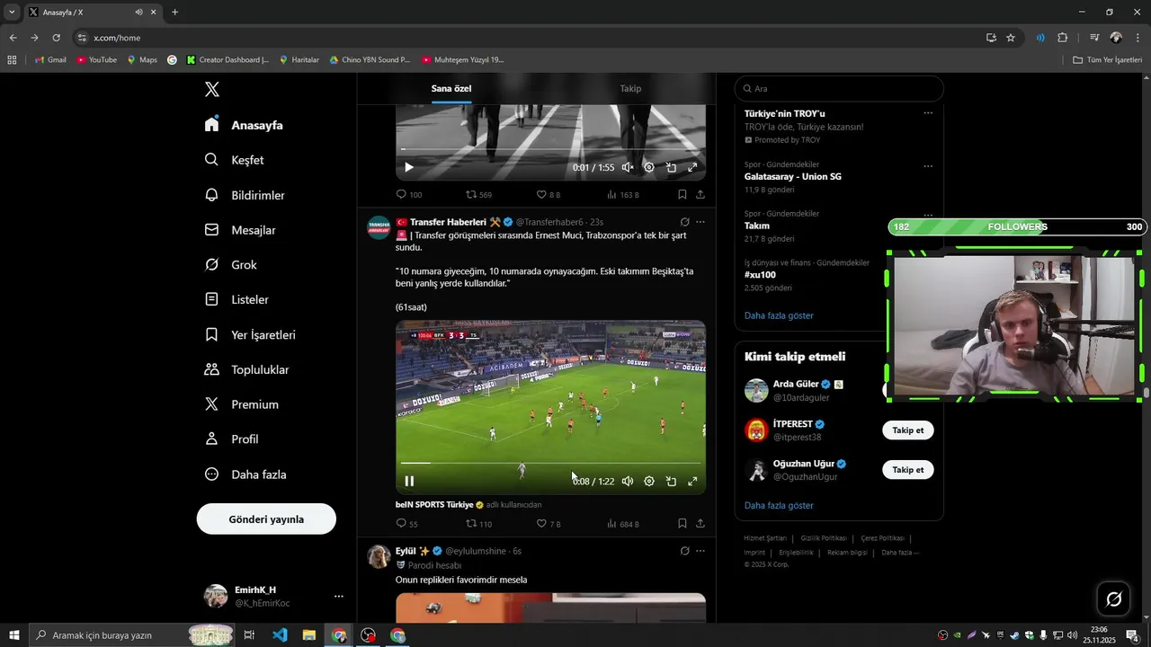Open Windows Start menu

click(13, 635)
